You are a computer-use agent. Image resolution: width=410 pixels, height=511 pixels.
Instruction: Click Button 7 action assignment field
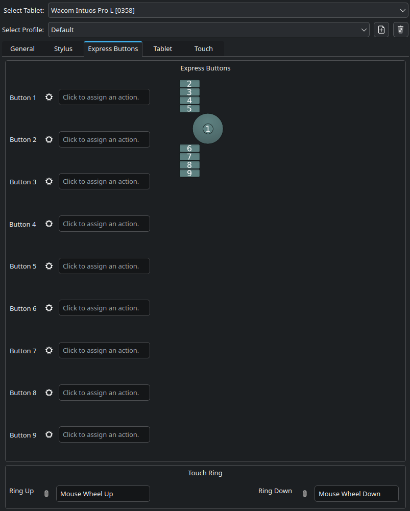[104, 350]
